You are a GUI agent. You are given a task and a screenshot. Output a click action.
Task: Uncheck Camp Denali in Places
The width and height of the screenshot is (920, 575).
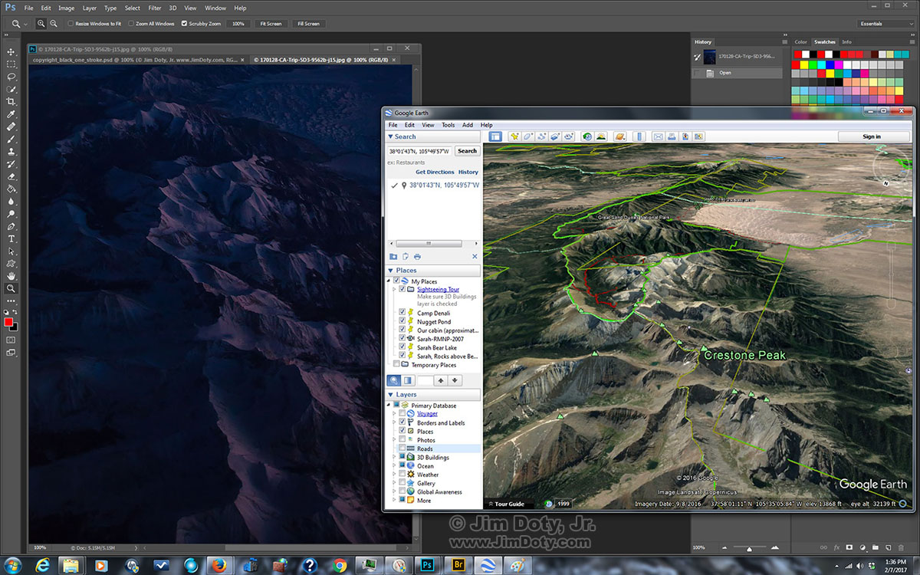point(402,313)
